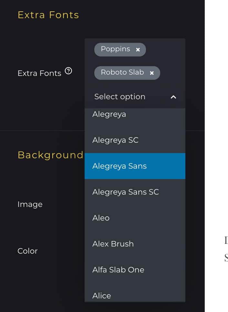Click the Image setting label

[x=30, y=204]
